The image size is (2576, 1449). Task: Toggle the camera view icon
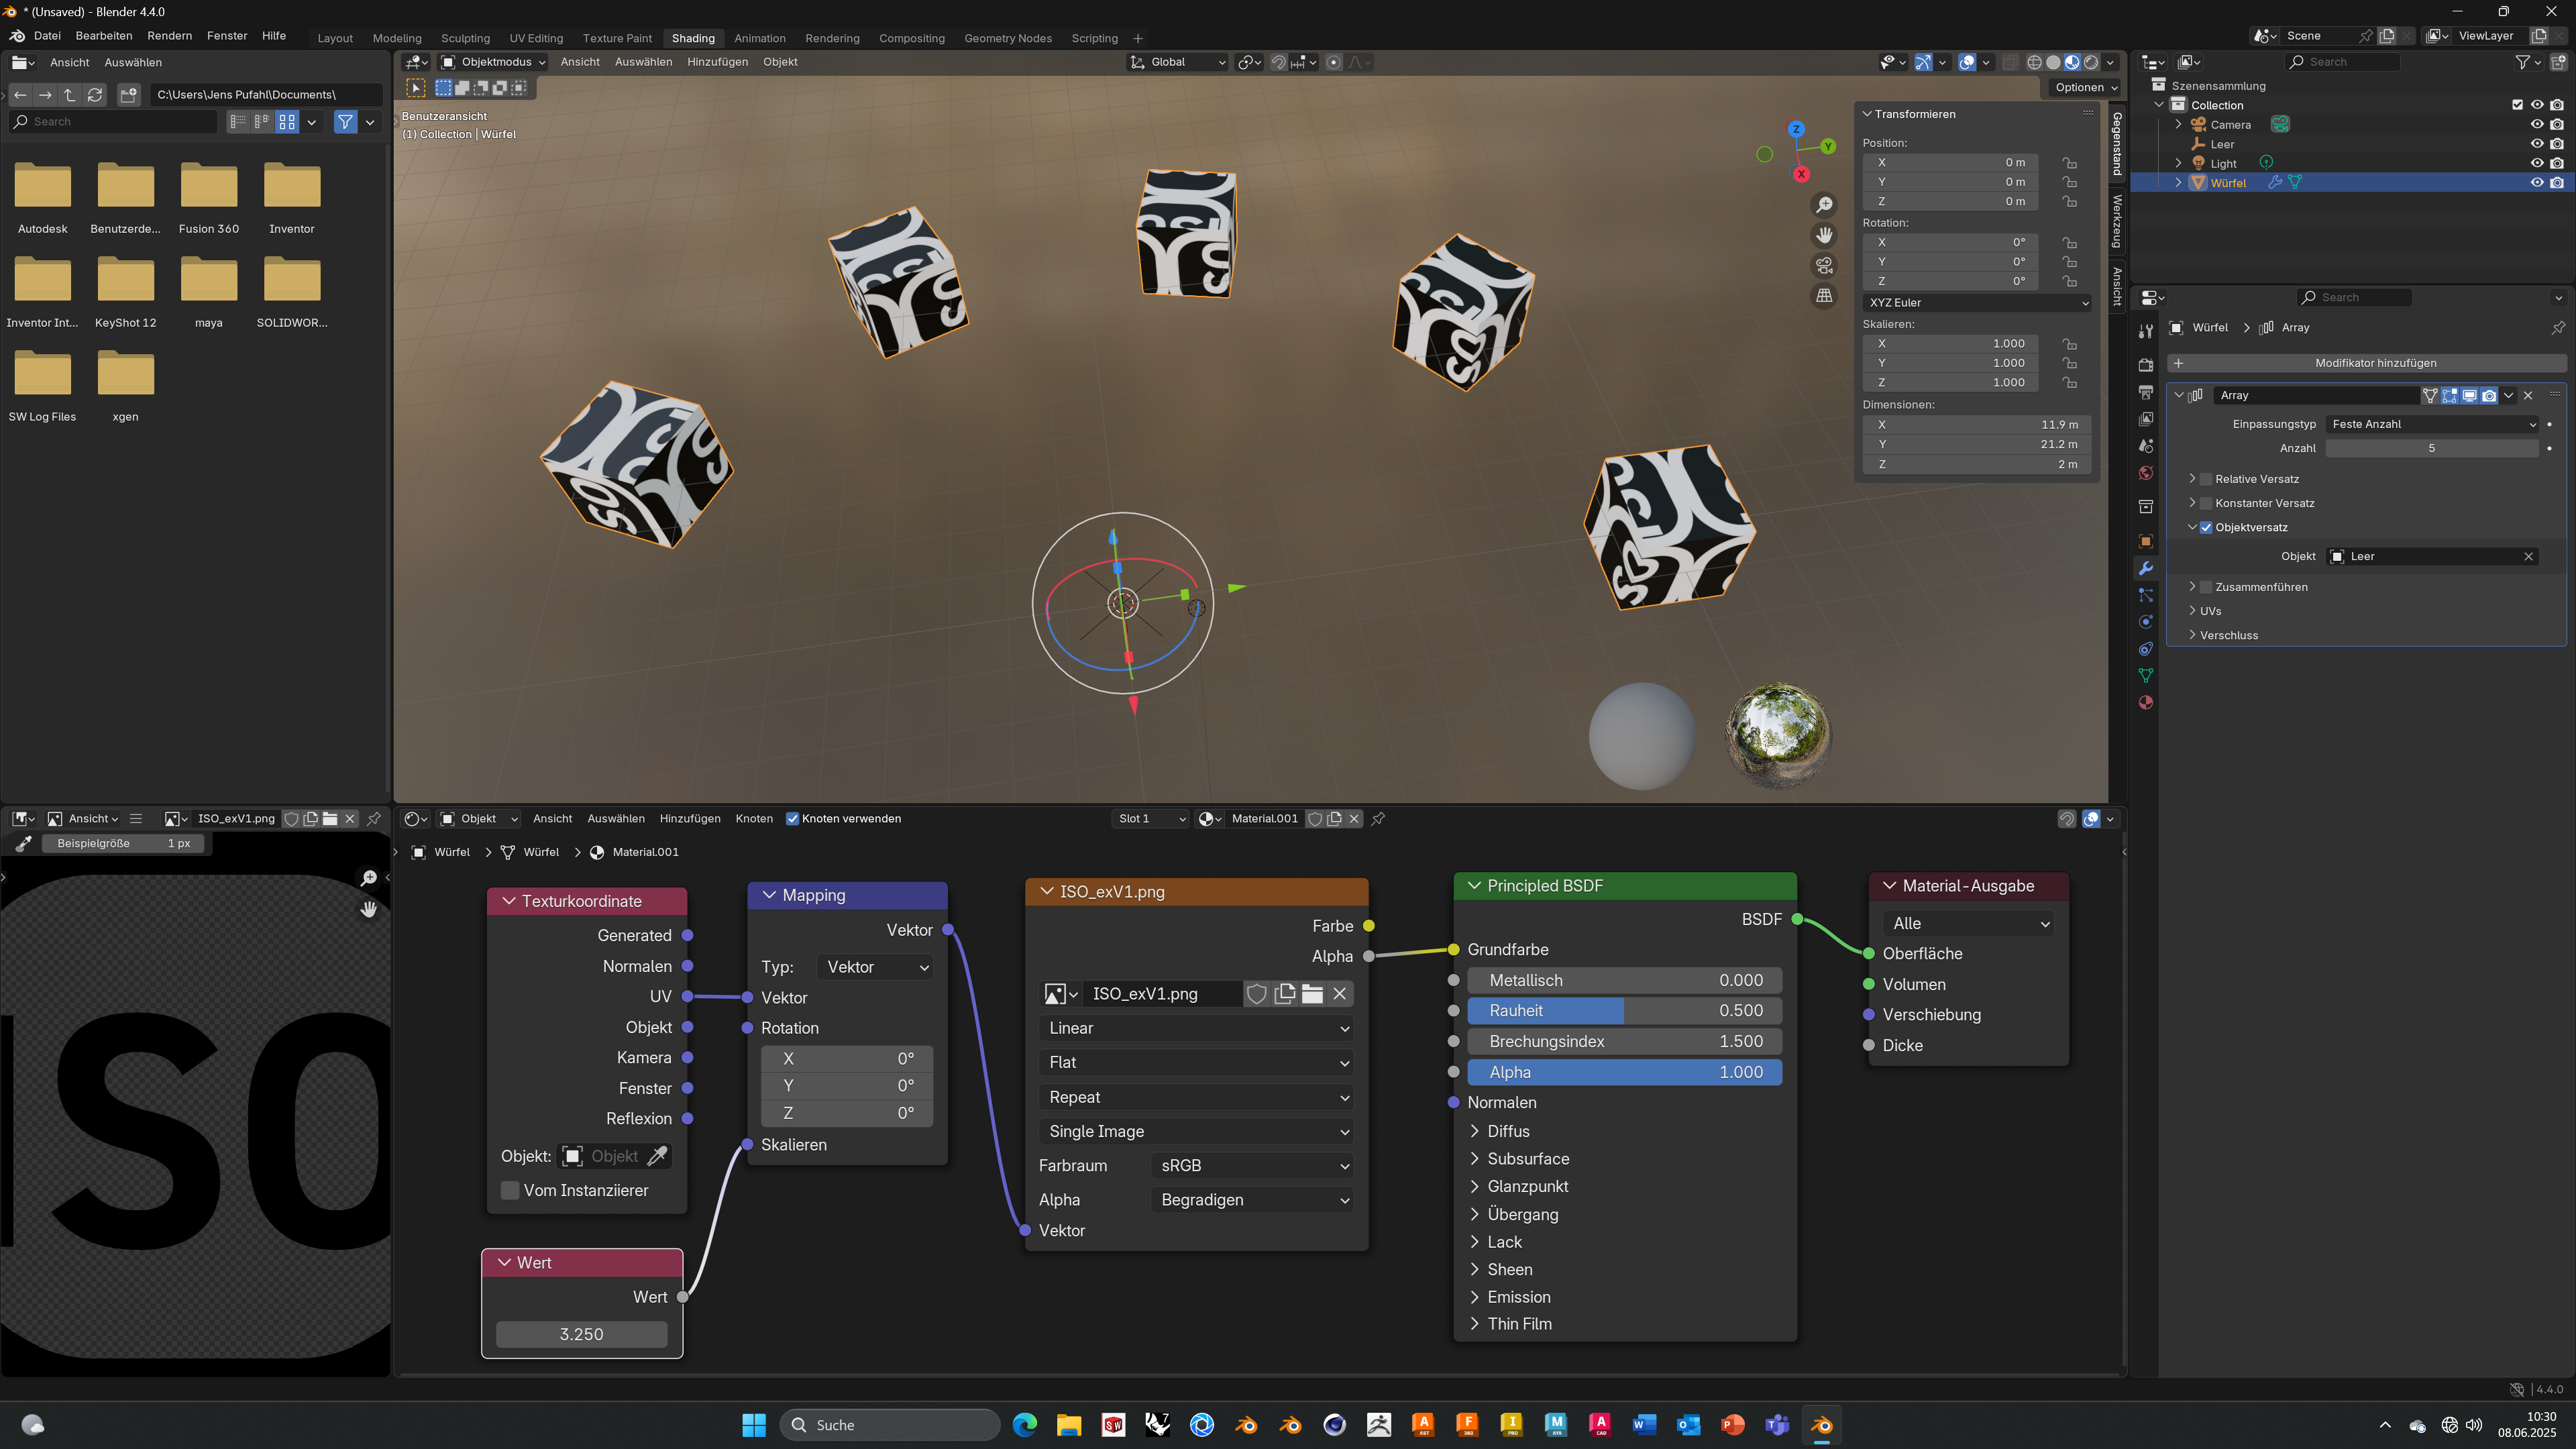coord(1824,265)
